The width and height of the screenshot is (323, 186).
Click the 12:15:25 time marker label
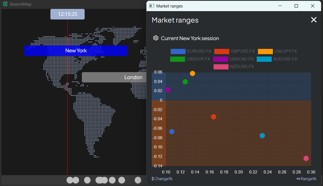pyautogui.click(x=68, y=14)
